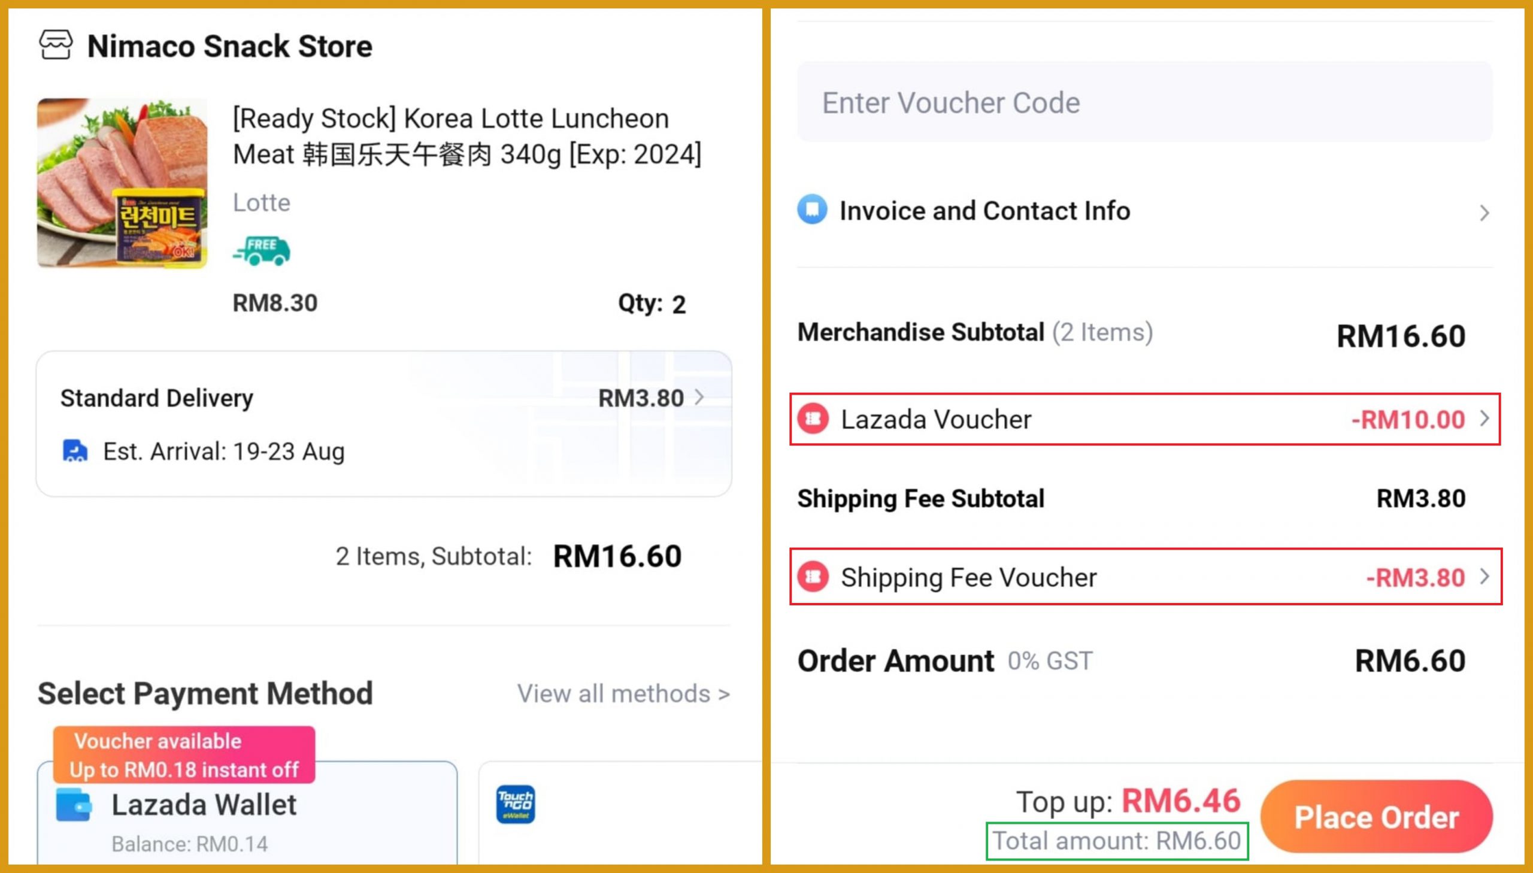Tap the free shipping truck badge
The image size is (1533, 873).
click(x=262, y=251)
